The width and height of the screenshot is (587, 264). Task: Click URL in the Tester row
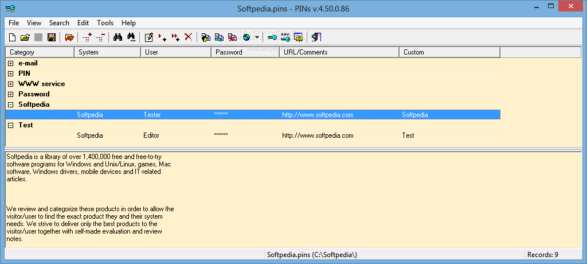point(318,115)
